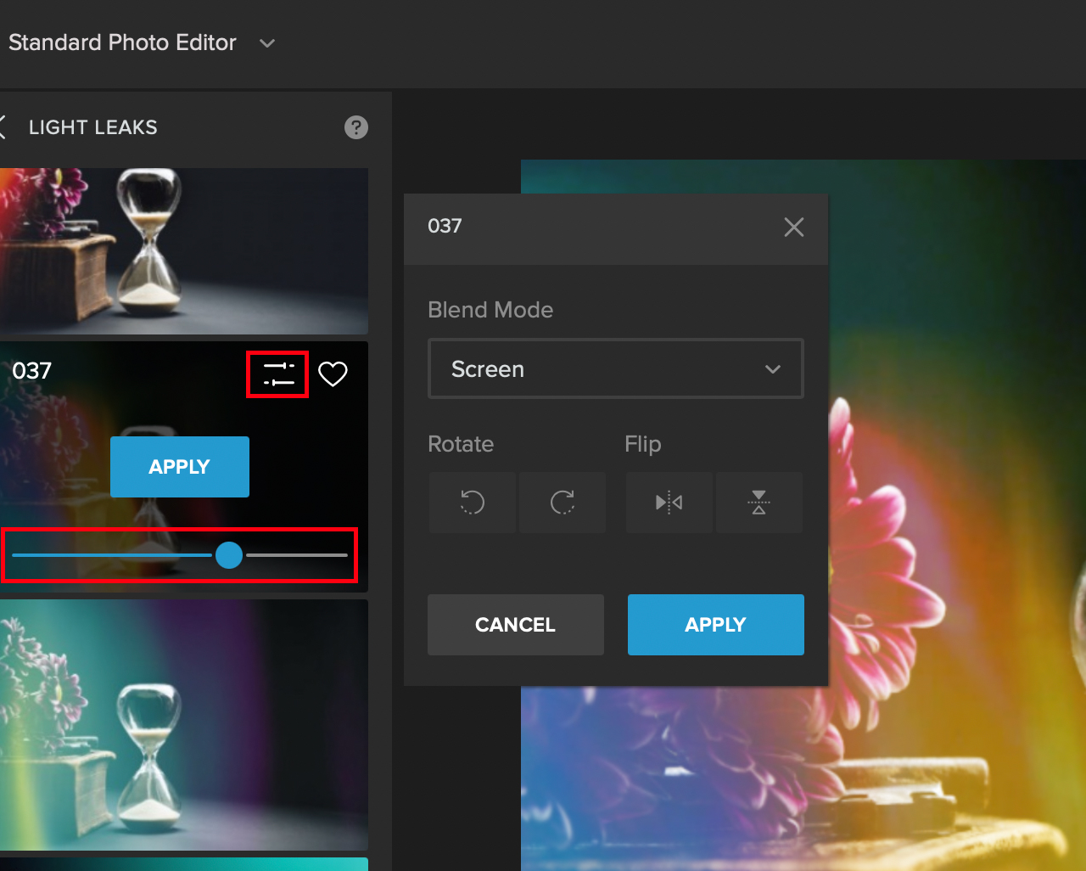Screen dimensions: 1086x871
Task: Click the 037 label on the thumbnail
Action: click(x=32, y=371)
